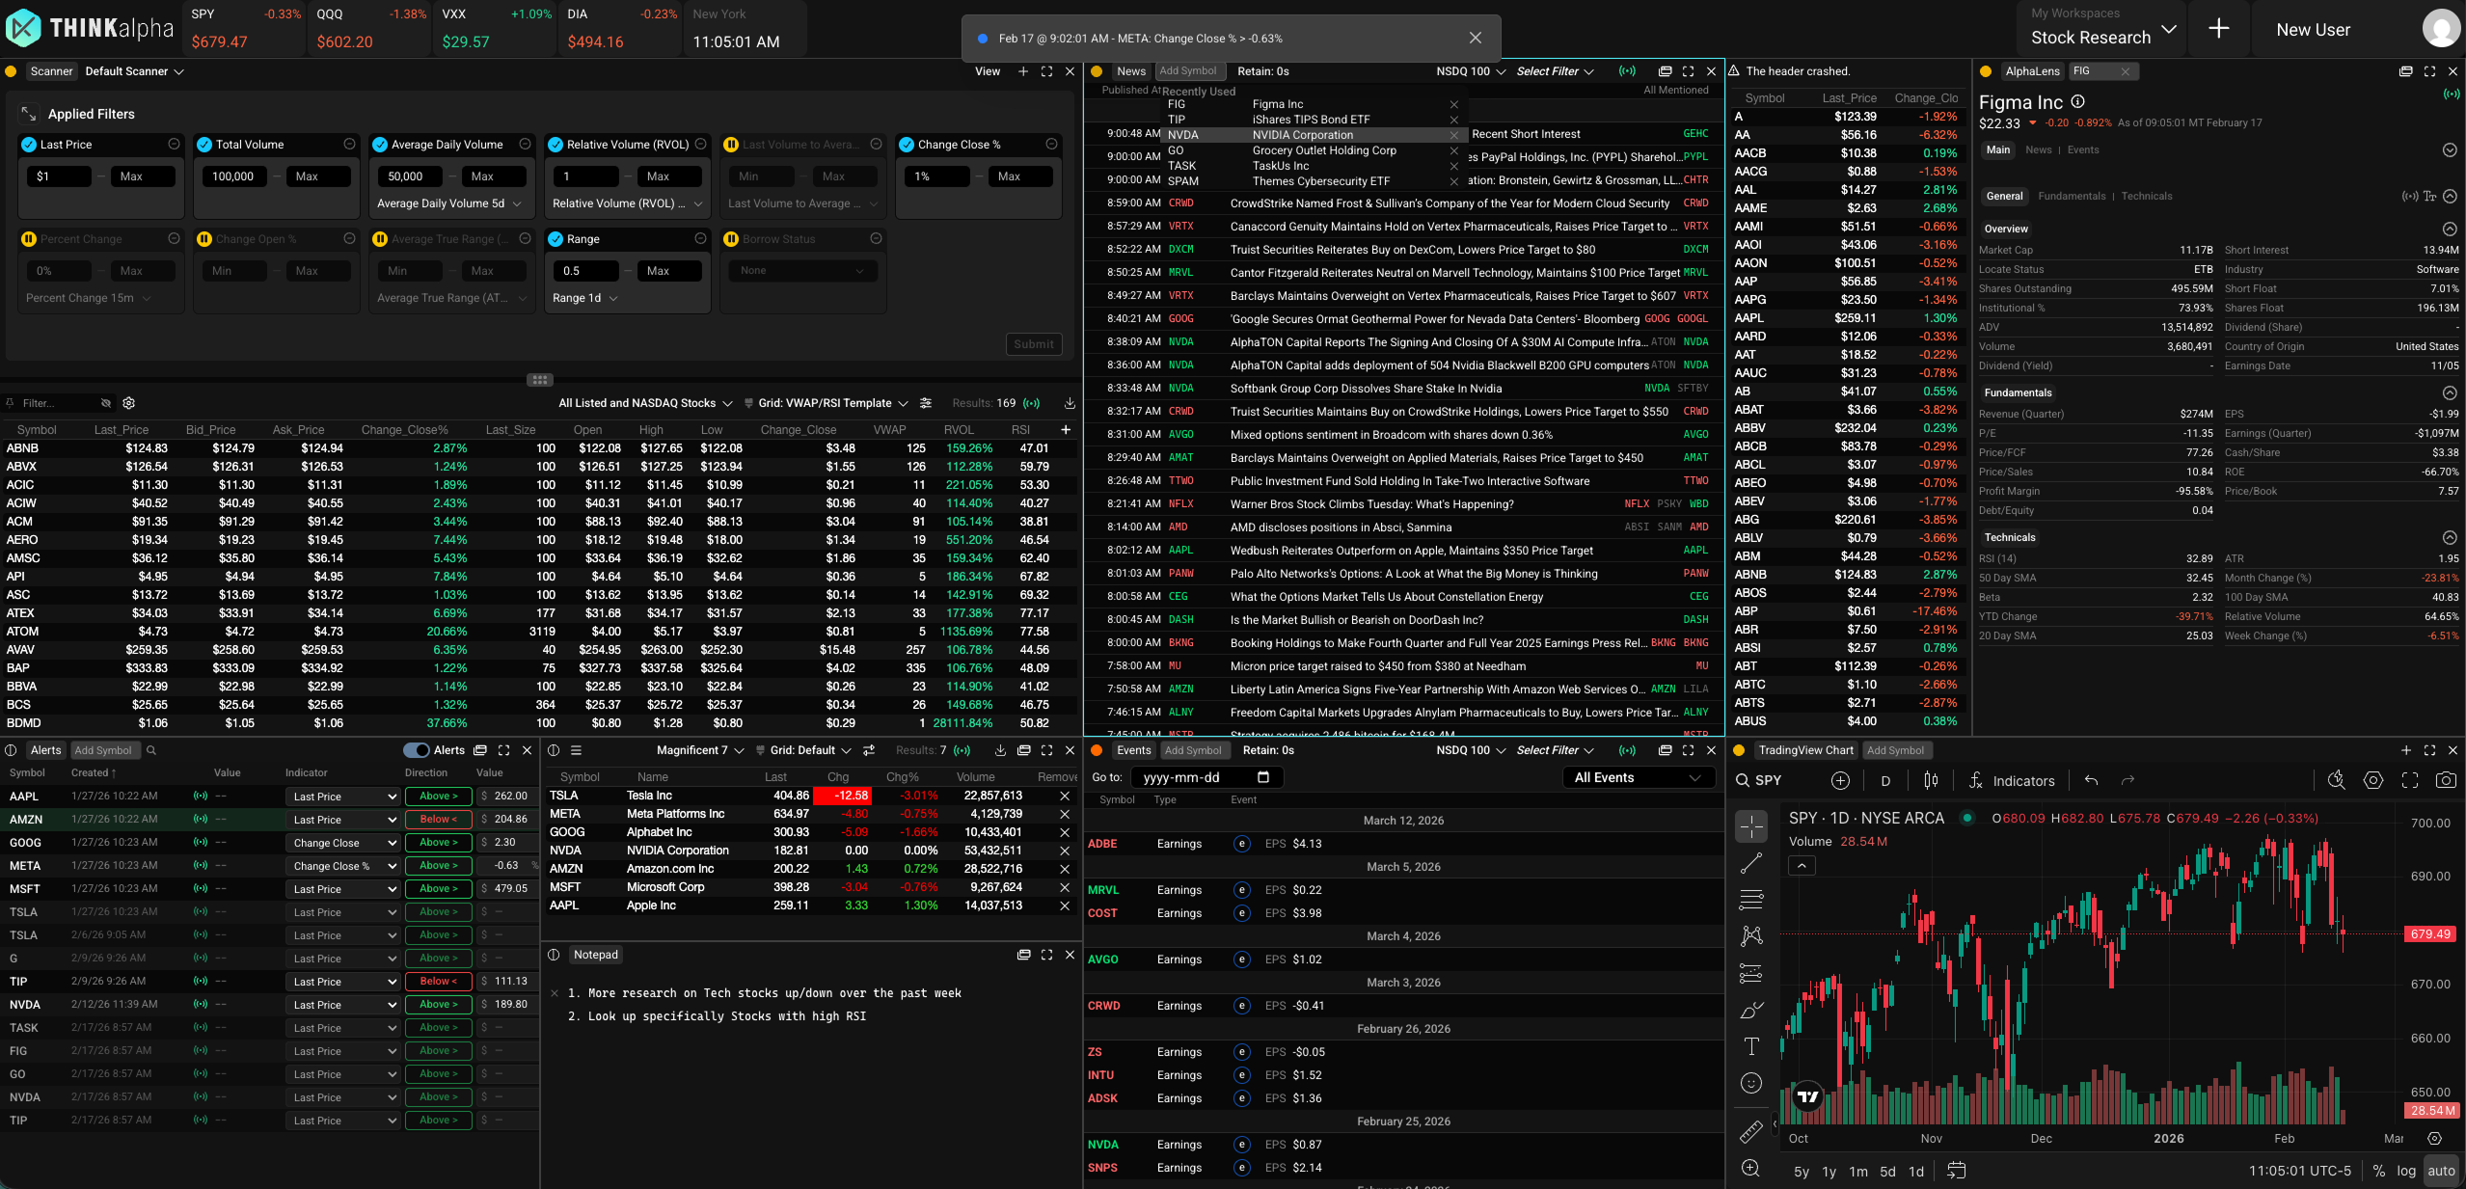Image resolution: width=2466 pixels, height=1189 pixels.
Task: Open the All Events dropdown
Action: (1637, 777)
